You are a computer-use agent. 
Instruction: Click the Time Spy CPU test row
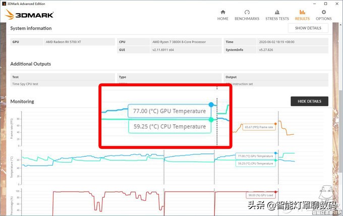pyautogui.click(x=63, y=84)
